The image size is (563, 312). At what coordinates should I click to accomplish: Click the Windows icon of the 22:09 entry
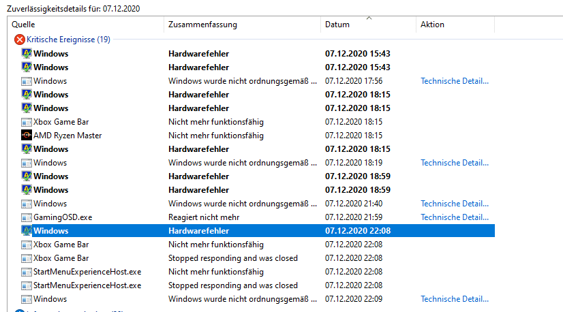pos(27,299)
